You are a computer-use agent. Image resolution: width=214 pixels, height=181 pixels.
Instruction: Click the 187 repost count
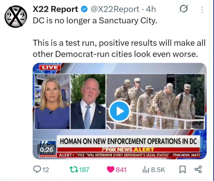[x=84, y=170]
